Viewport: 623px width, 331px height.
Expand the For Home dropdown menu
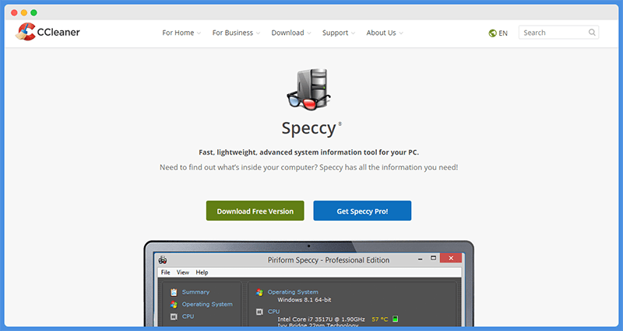click(x=181, y=33)
